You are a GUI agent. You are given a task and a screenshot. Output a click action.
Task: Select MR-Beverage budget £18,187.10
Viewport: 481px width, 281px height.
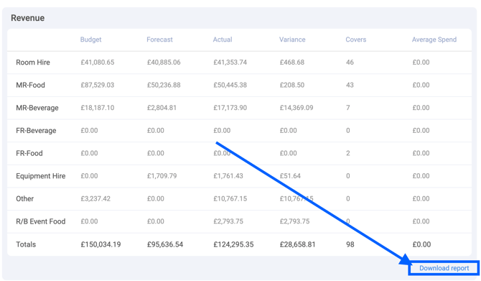97,108
